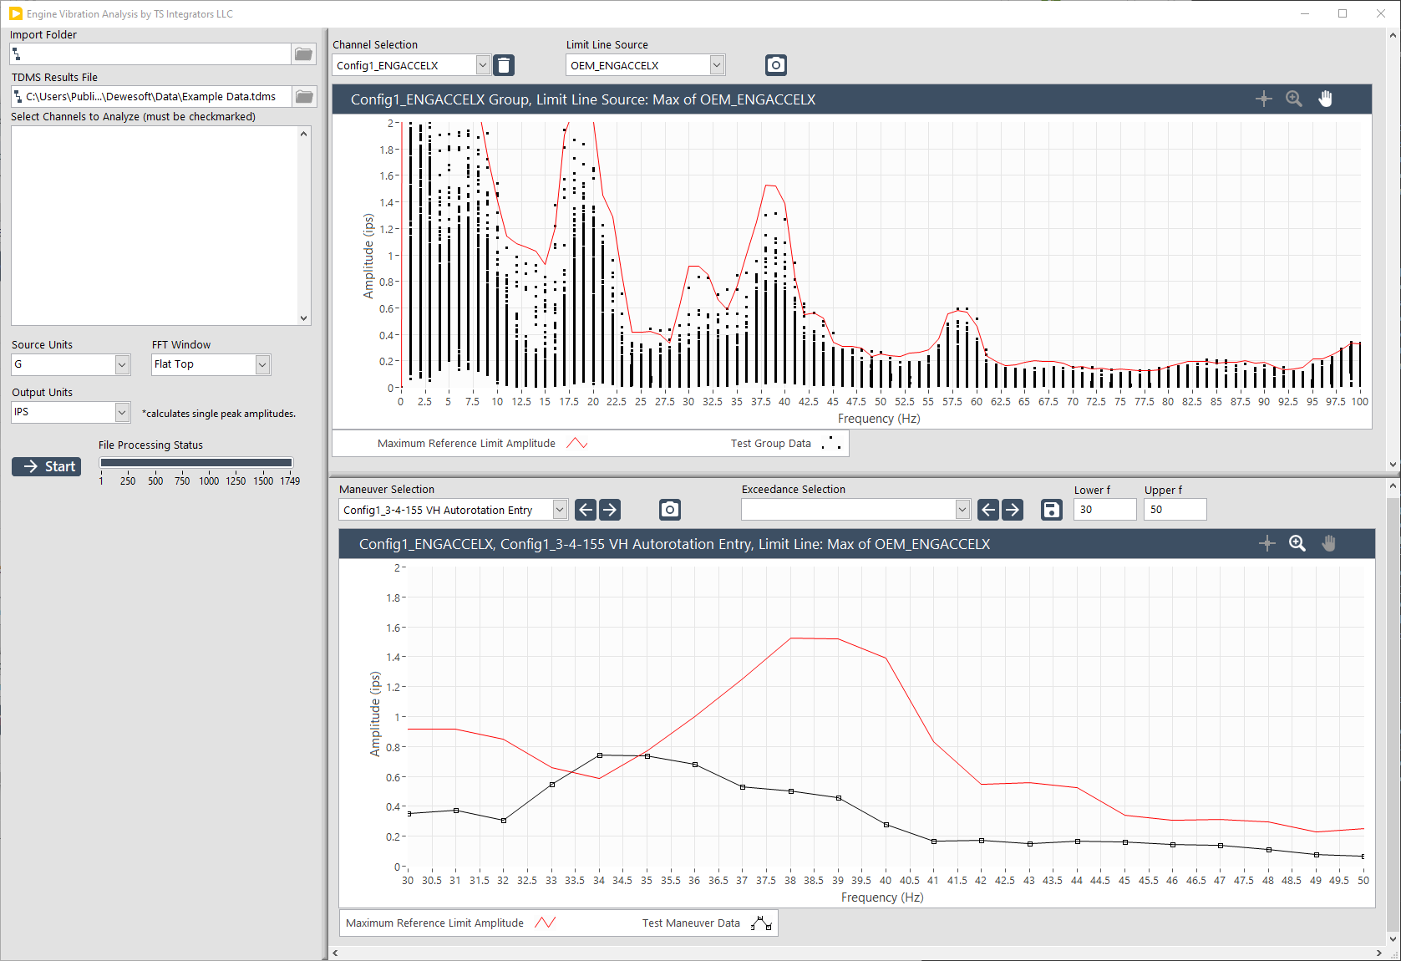Click the TDMS Results File path field

point(150,97)
